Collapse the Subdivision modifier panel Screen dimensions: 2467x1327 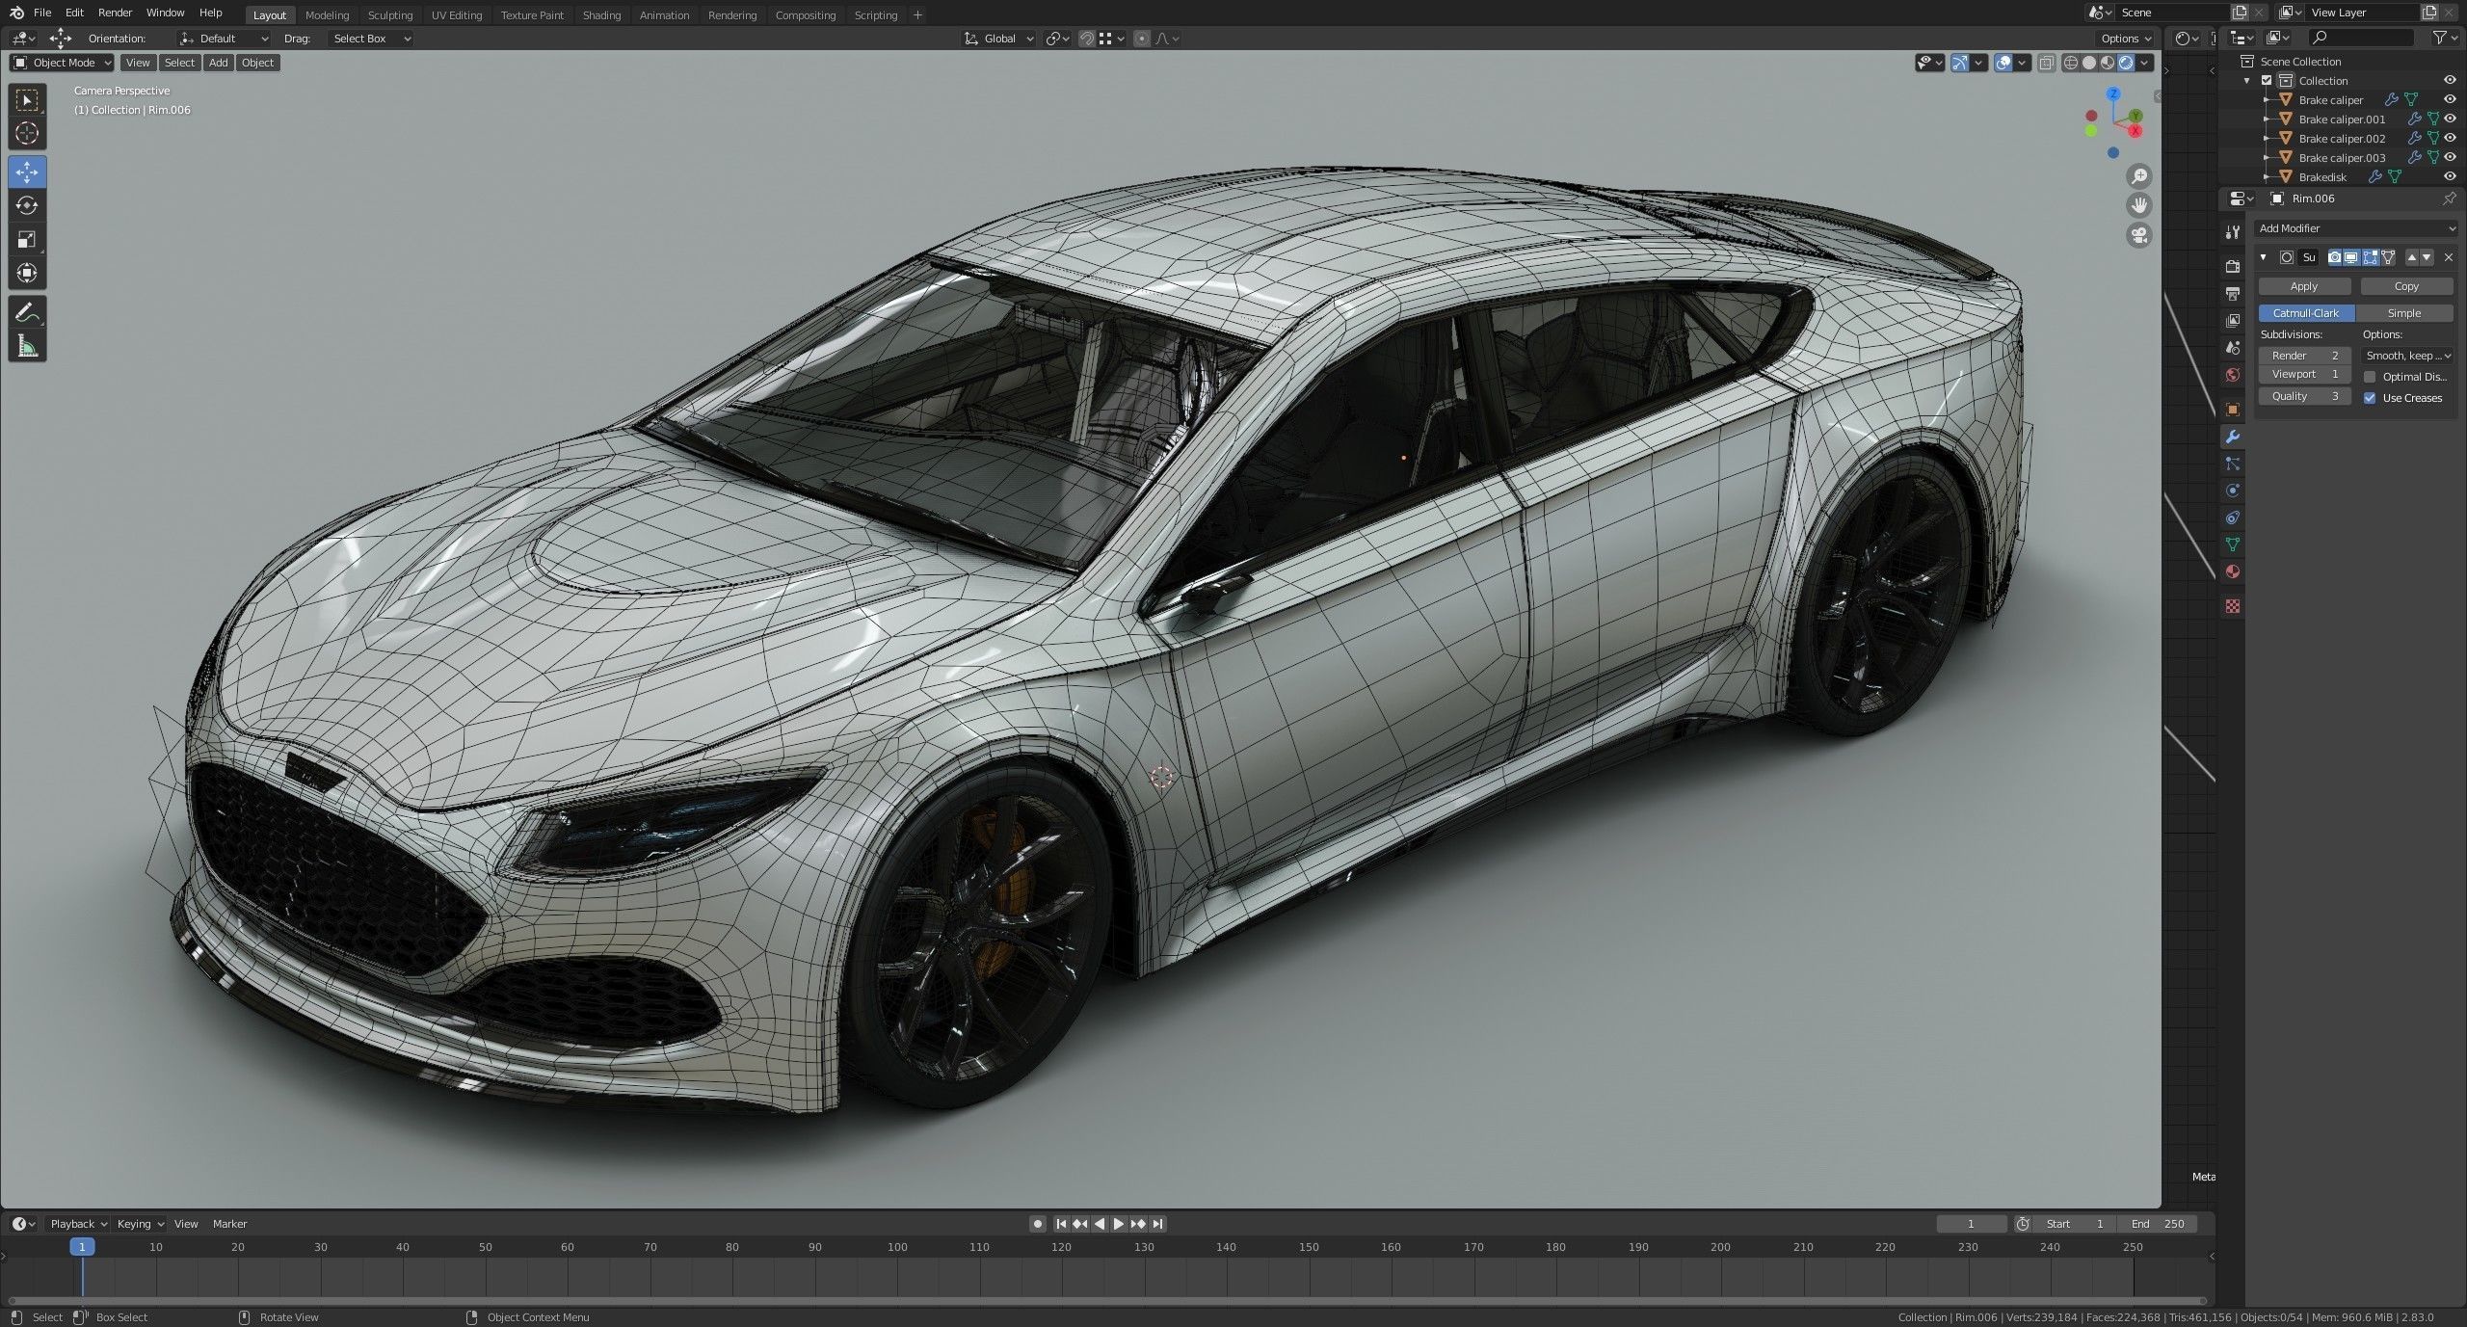pyautogui.click(x=2264, y=257)
